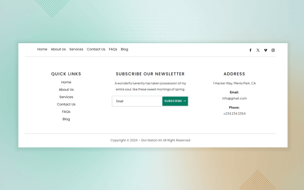Click the Phone: label in Address column
The image size is (304, 190).
[234, 108]
